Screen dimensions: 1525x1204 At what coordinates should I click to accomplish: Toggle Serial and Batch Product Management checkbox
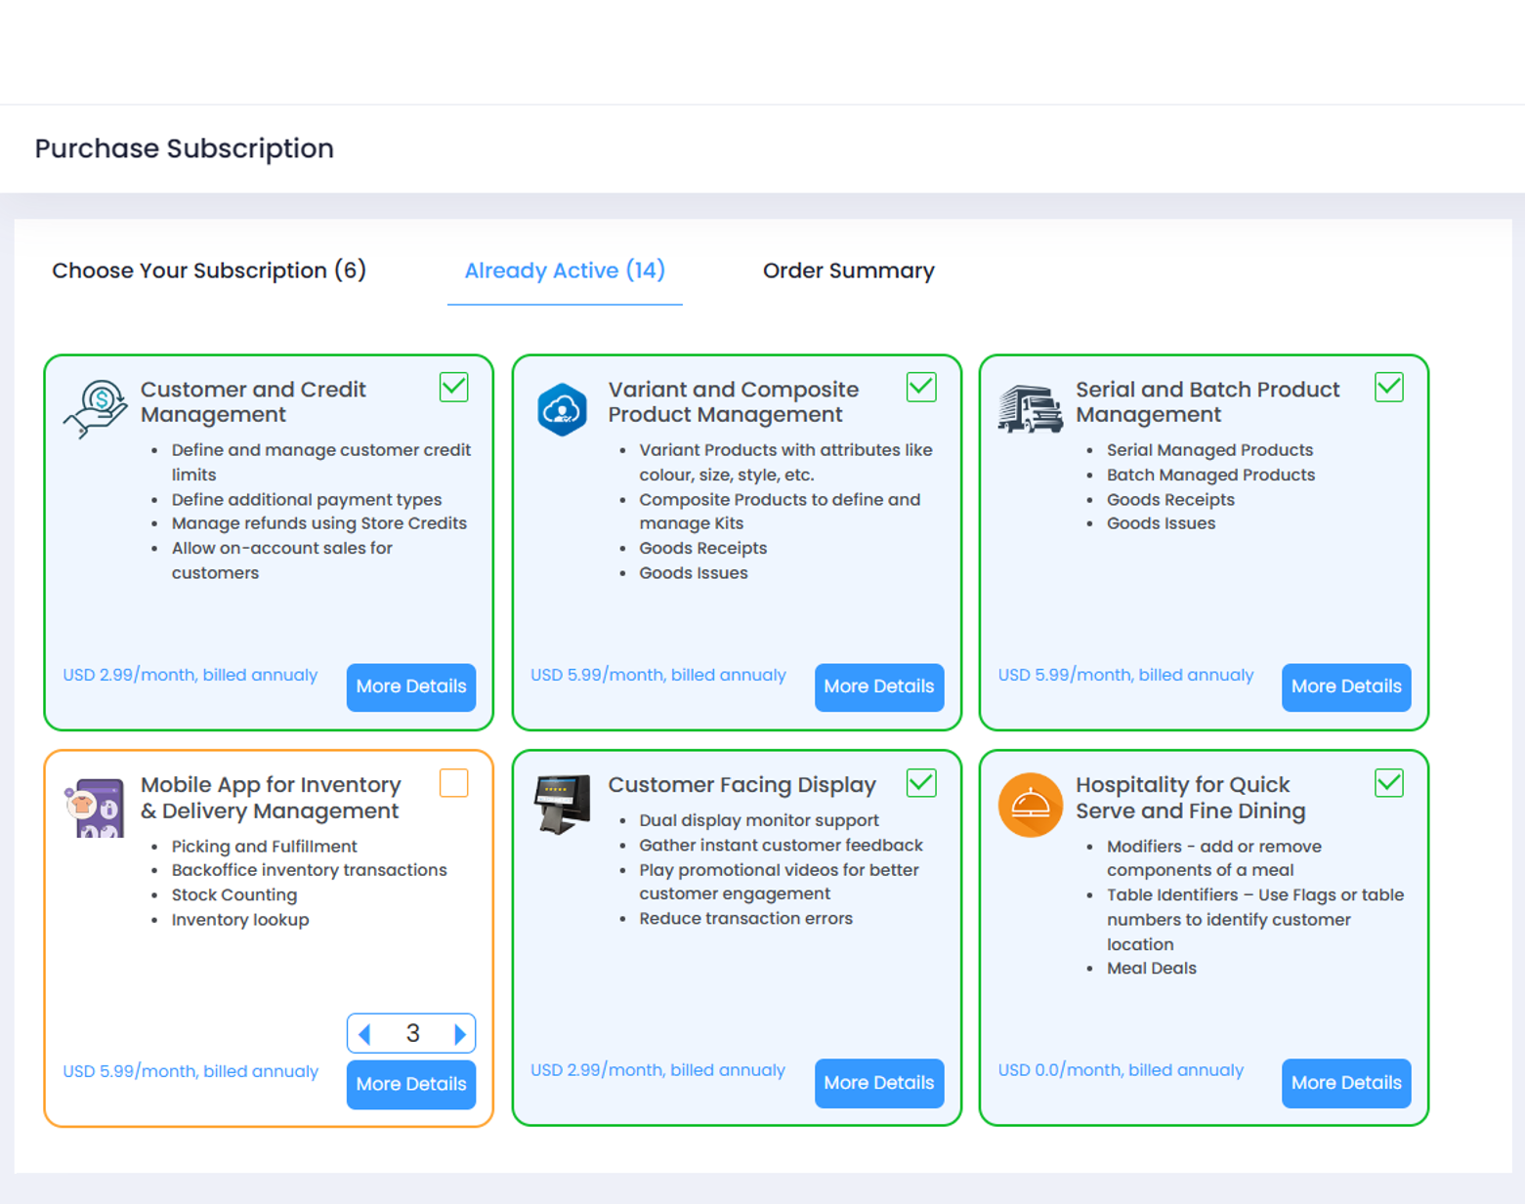pos(1388,388)
